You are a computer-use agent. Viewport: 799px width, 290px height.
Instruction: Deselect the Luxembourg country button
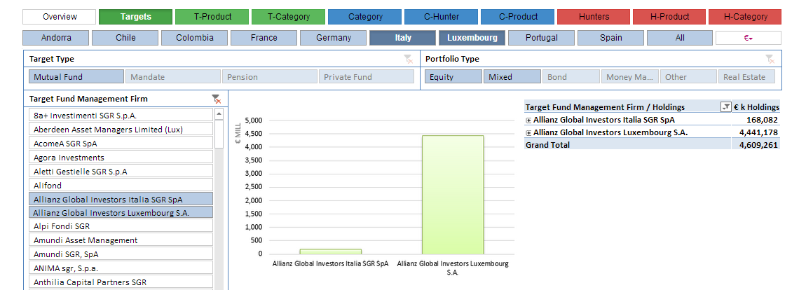tap(472, 38)
